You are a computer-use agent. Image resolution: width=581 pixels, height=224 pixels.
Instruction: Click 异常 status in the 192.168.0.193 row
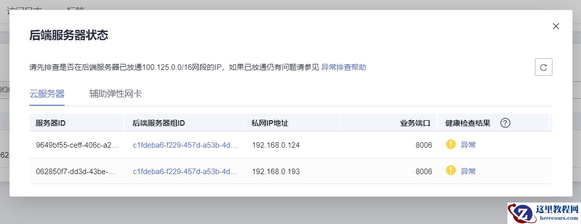[x=468, y=171]
